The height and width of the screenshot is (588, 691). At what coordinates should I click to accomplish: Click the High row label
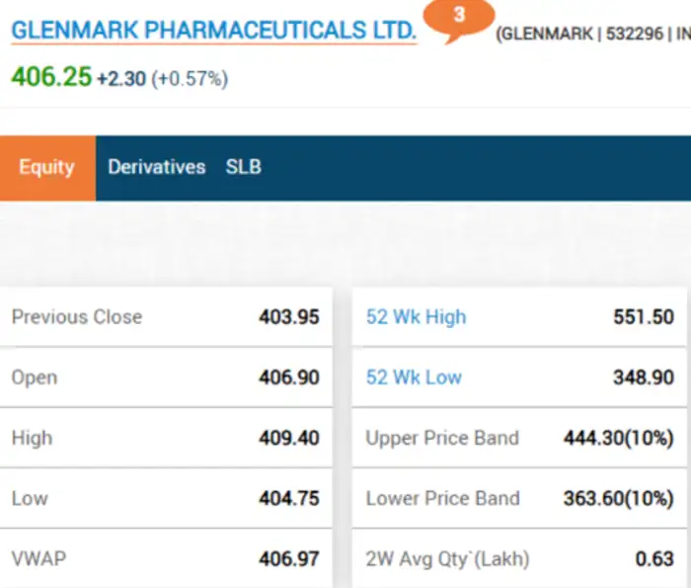(x=32, y=438)
